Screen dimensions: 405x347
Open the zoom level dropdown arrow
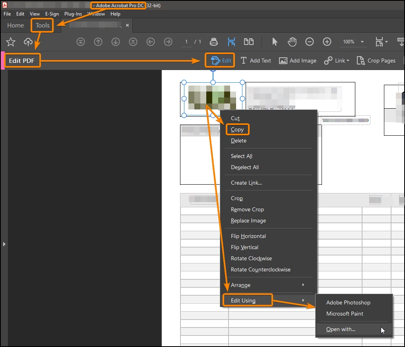coord(362,42)
